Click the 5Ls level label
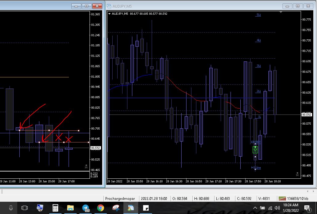 click(x=259, y=15)
